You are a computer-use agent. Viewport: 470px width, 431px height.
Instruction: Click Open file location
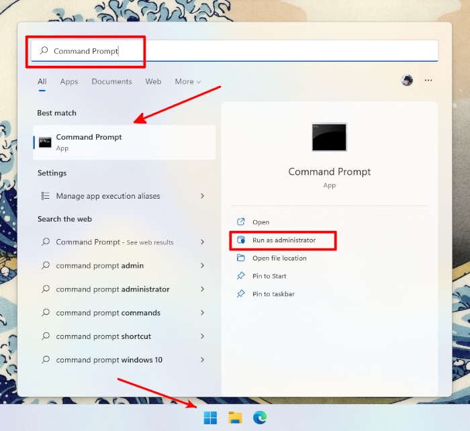pyautogui.click(x=279, y=258)
